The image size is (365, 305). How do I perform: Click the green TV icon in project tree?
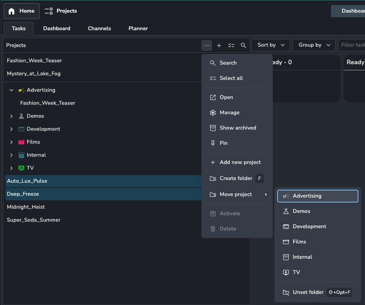[x=21, y=168]
